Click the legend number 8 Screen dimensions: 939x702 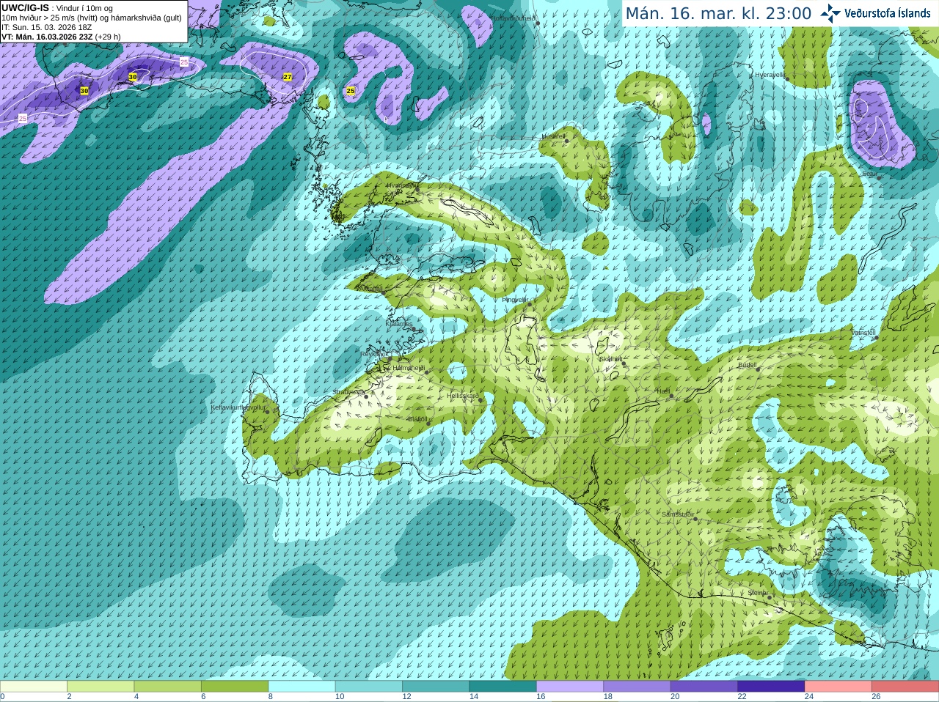coord(271,697)
